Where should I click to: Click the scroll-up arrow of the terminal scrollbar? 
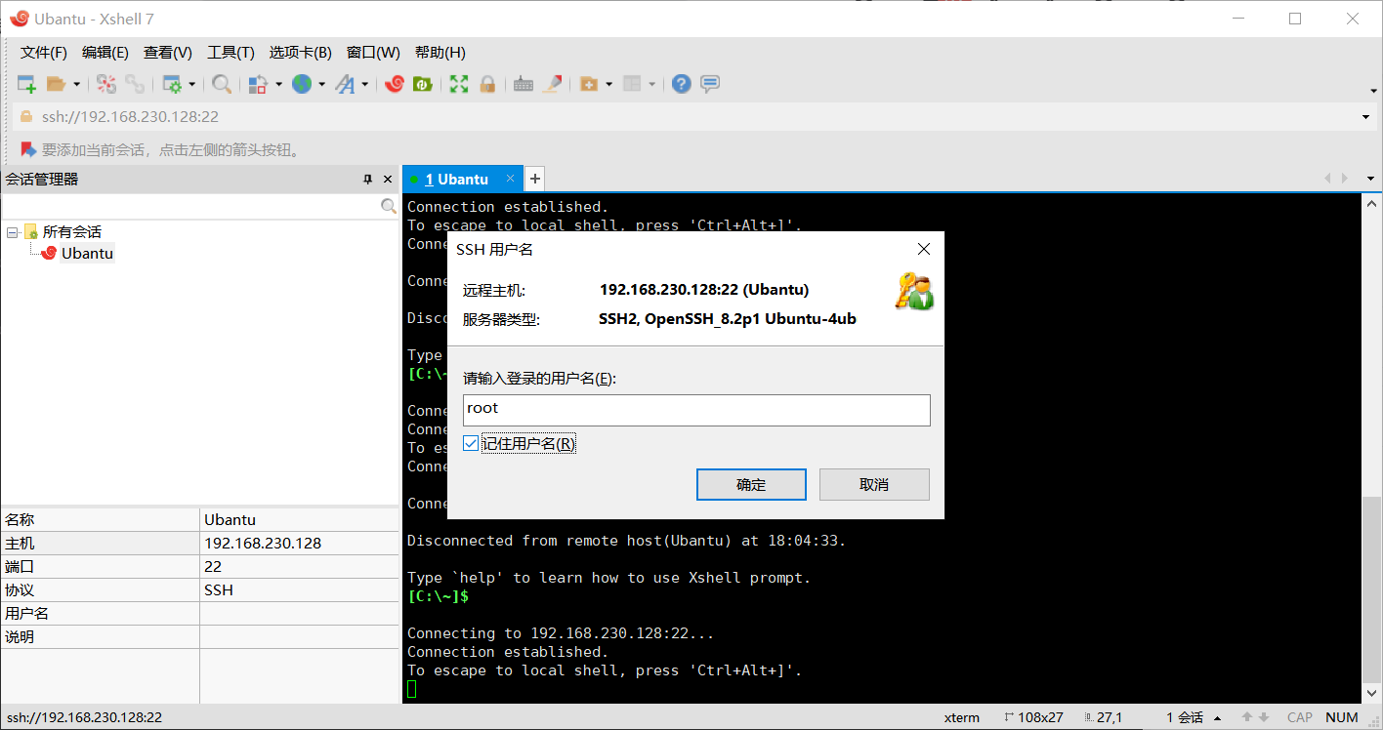tap(1372, 202)
